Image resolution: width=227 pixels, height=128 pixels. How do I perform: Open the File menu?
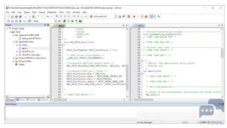7,12
